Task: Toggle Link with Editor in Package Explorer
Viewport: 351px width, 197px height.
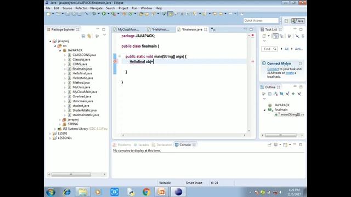Action: (x=89, y=36)
